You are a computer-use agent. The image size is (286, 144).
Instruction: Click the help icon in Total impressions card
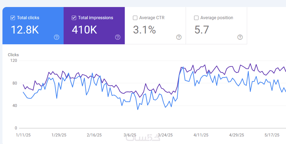click(x=118, y=37)
